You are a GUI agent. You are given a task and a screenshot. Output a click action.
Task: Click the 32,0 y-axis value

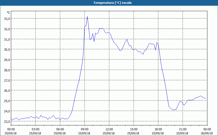7,29
